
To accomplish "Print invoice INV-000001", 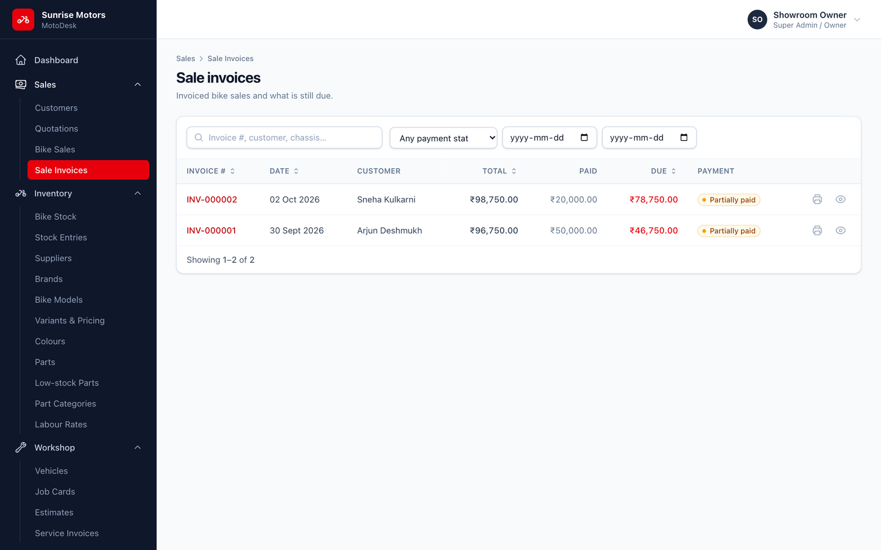I will [817, 230].
